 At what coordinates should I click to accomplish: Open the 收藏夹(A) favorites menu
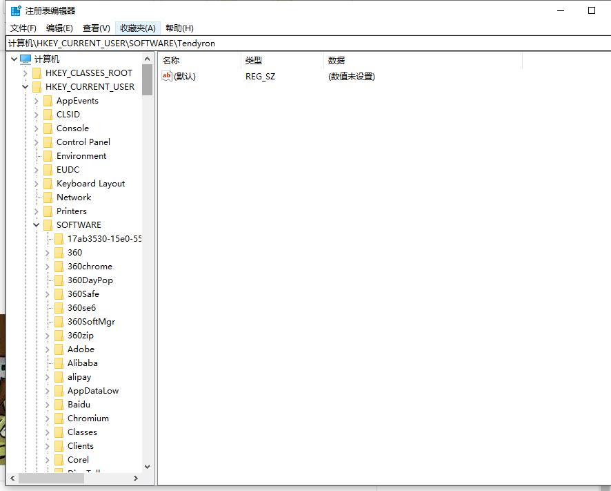pos(137,28)
